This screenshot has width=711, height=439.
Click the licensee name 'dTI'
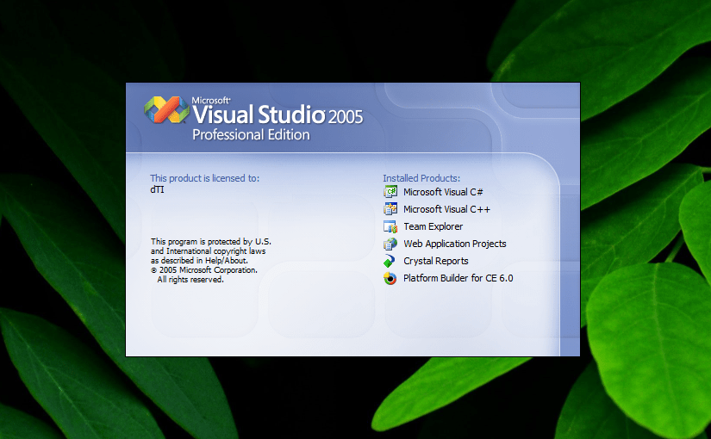[x=157, y=189]
